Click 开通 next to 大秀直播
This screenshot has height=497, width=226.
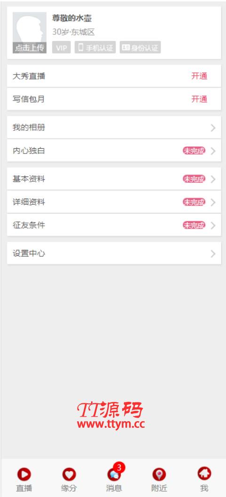[x=199, y=76]
